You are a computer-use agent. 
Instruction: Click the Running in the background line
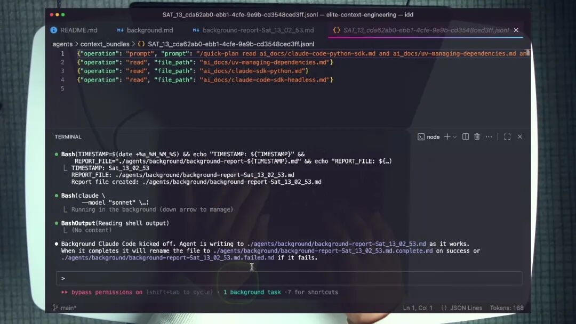click(x=152, y=209)
